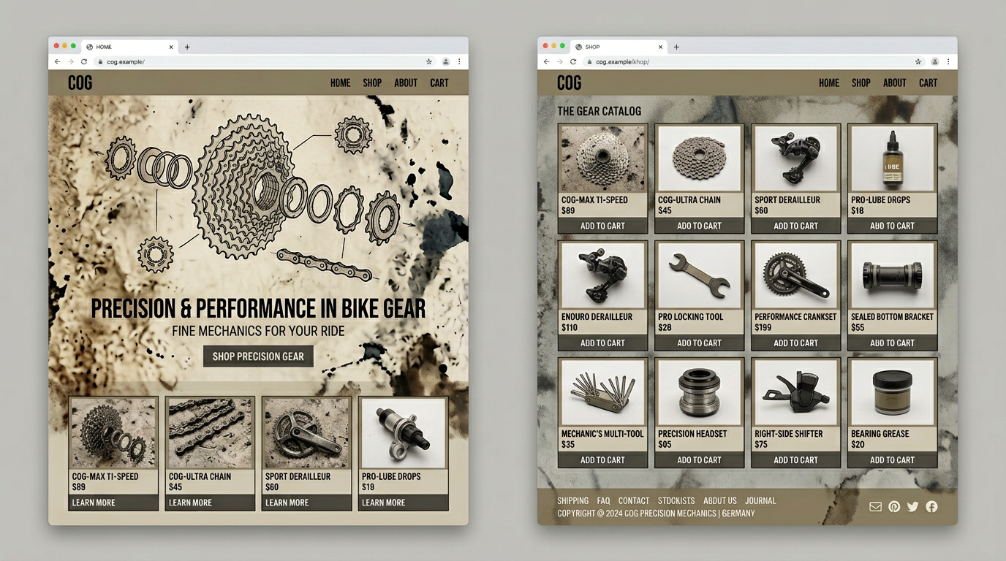Click the Journal link in the footer
Screen dimensions: 1006x561
[x=760, y=501]
